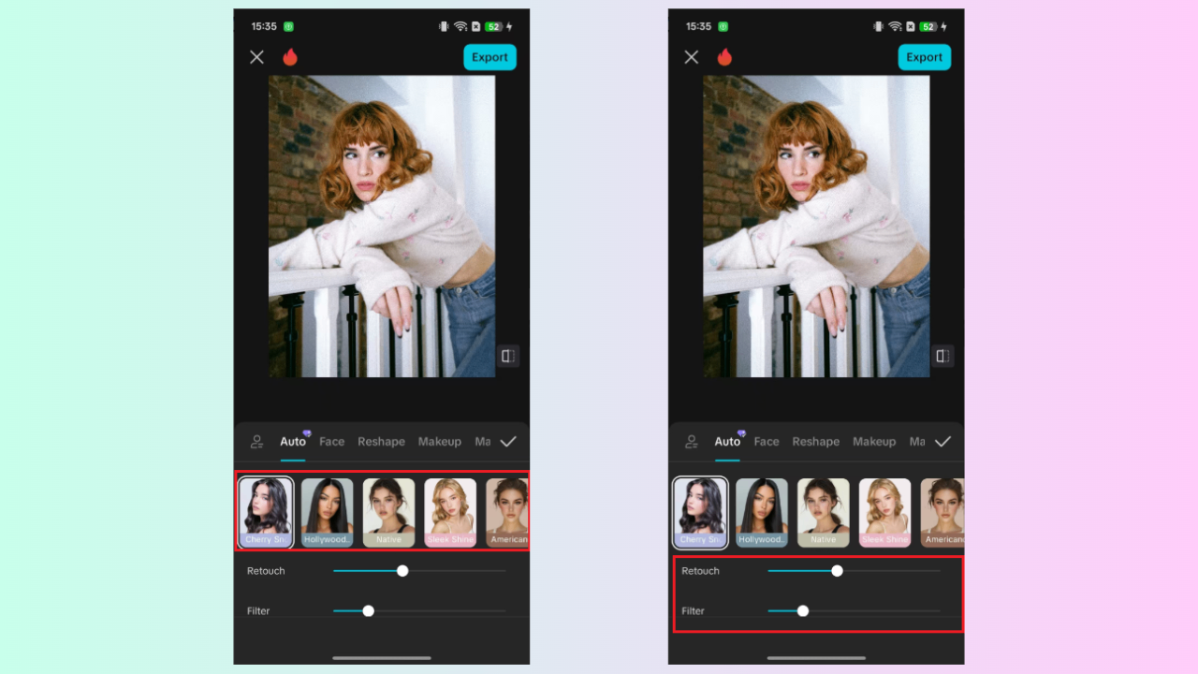Tap the before/after compare icon on photo

(x=507, y=356)
